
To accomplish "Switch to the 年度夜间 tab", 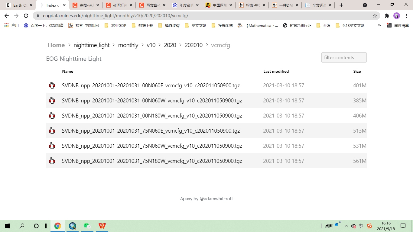I will (186, 5).
